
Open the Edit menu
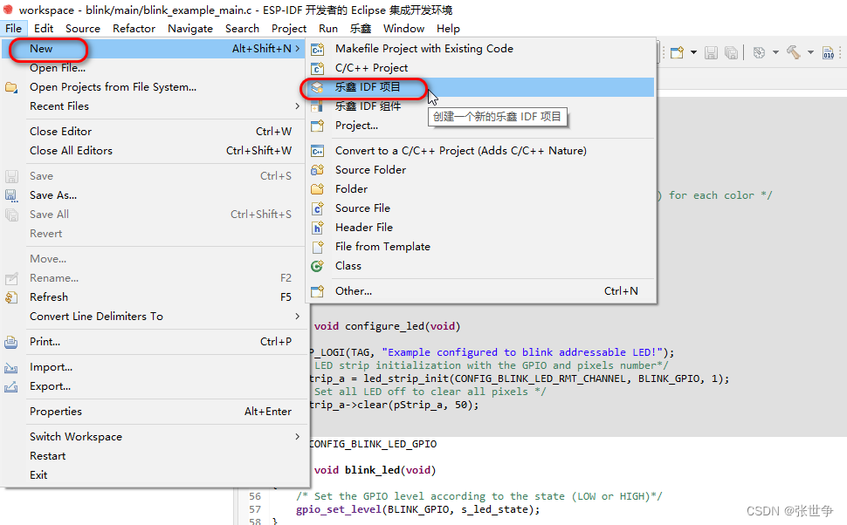44,29
